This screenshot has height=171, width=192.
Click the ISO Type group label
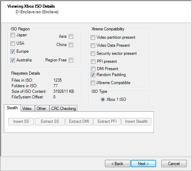[x=99, y=91]
